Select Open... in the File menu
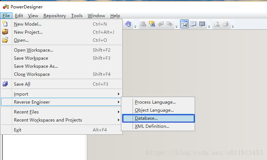267x160 pixels. [61, 40]
